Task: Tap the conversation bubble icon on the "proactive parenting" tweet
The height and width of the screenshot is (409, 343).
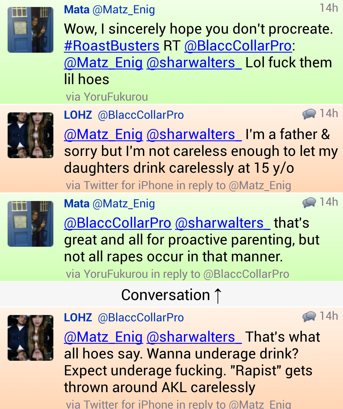Action: [309, 203]
